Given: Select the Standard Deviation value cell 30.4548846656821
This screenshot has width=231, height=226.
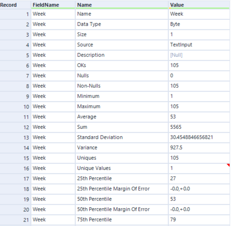Looking at the screenshot, I should tap(191, 137).
